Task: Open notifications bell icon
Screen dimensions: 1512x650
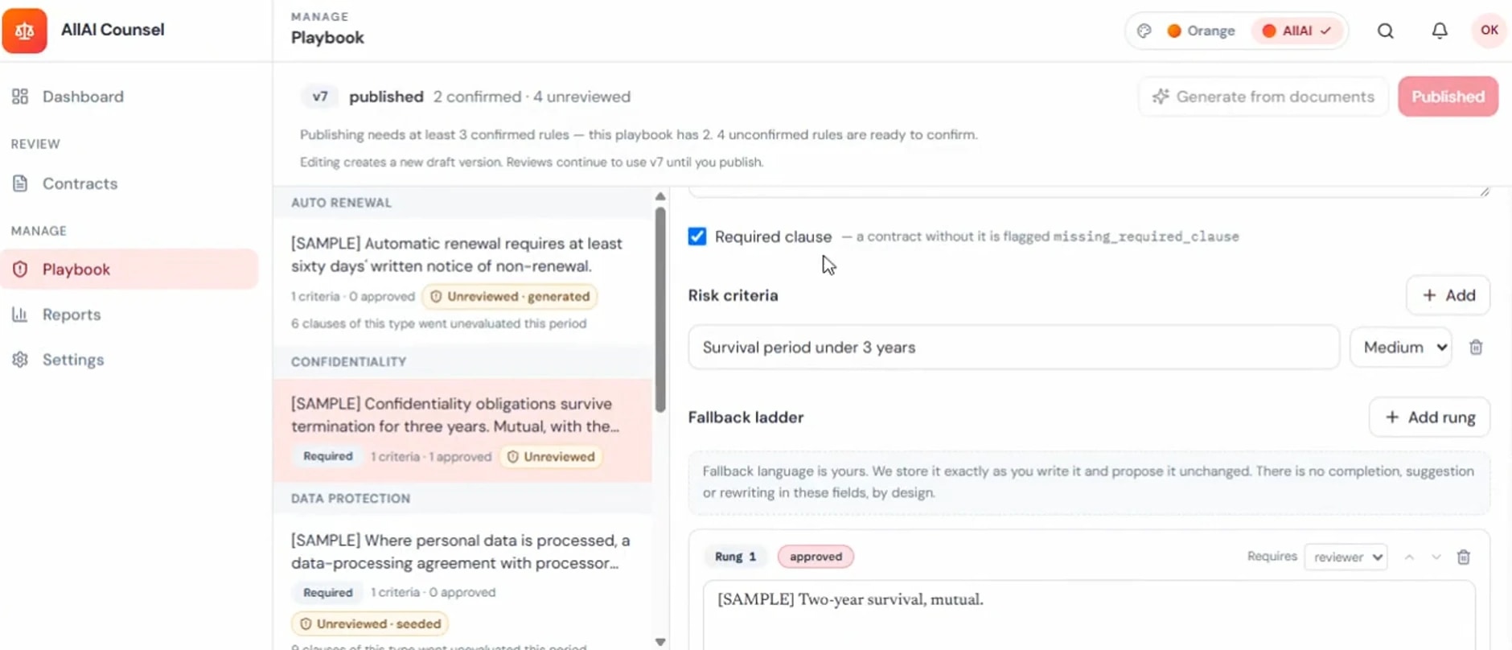Action: [1440, 31]
